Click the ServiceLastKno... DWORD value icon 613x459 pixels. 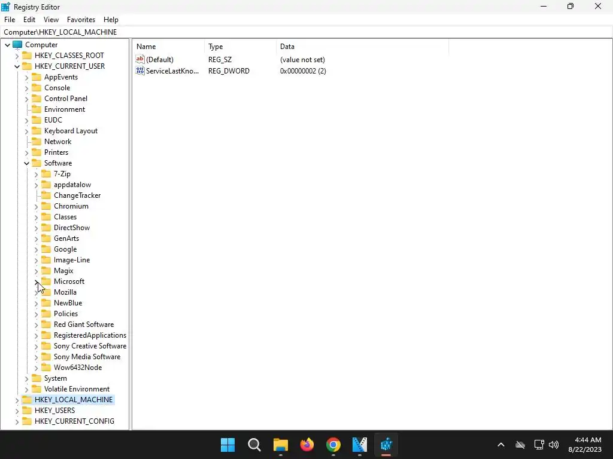tap(140, 71)
